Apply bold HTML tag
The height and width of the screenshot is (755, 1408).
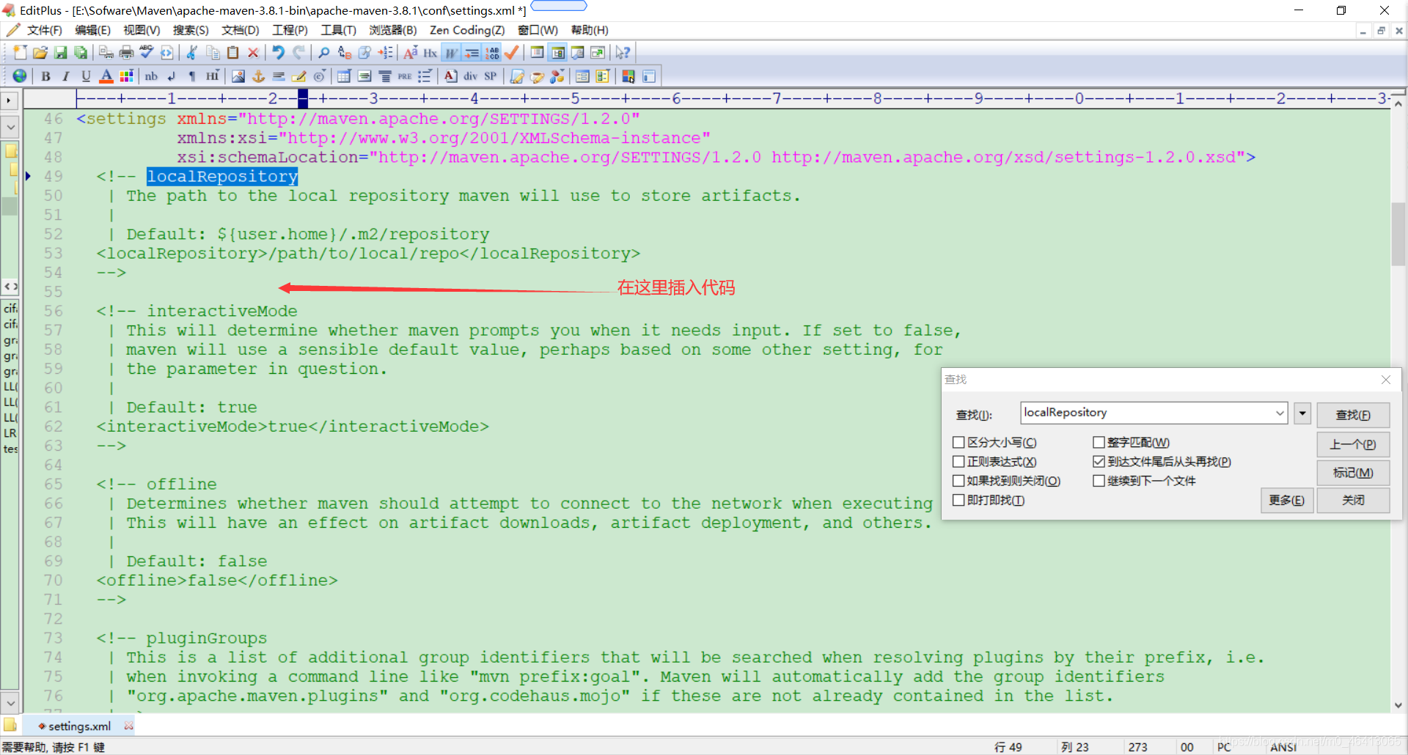pos(45,76)
